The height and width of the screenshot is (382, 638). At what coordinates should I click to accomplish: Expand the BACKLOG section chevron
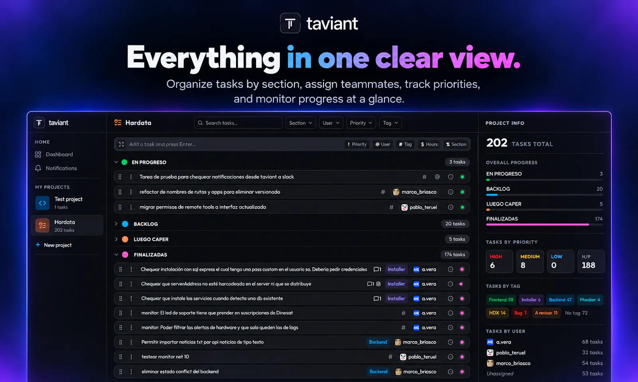click(116, 224)
